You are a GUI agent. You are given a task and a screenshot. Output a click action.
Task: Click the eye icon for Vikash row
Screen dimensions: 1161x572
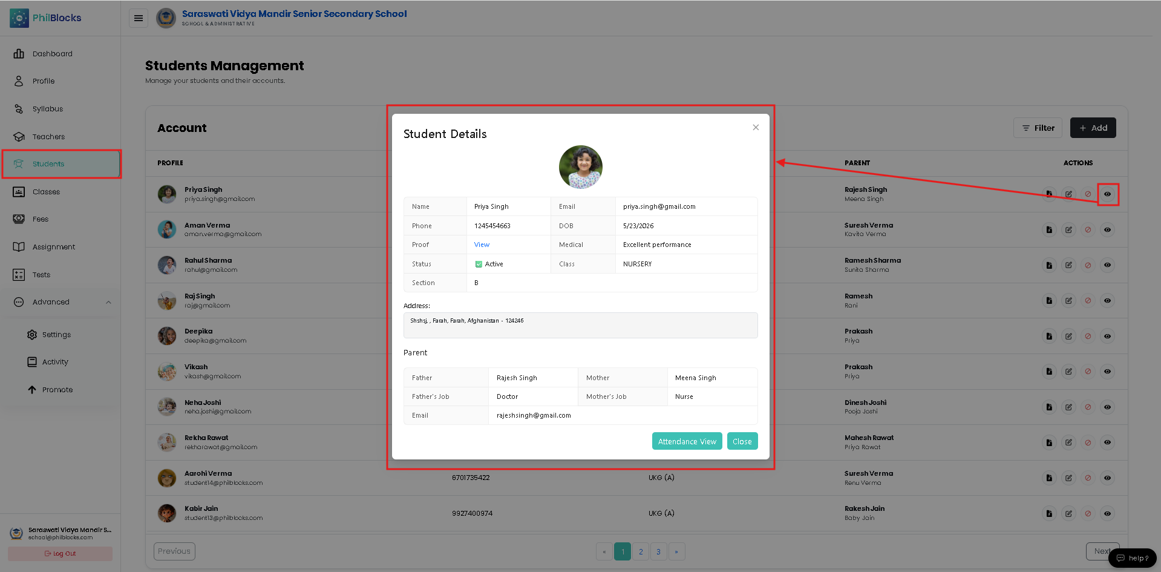1107,372
